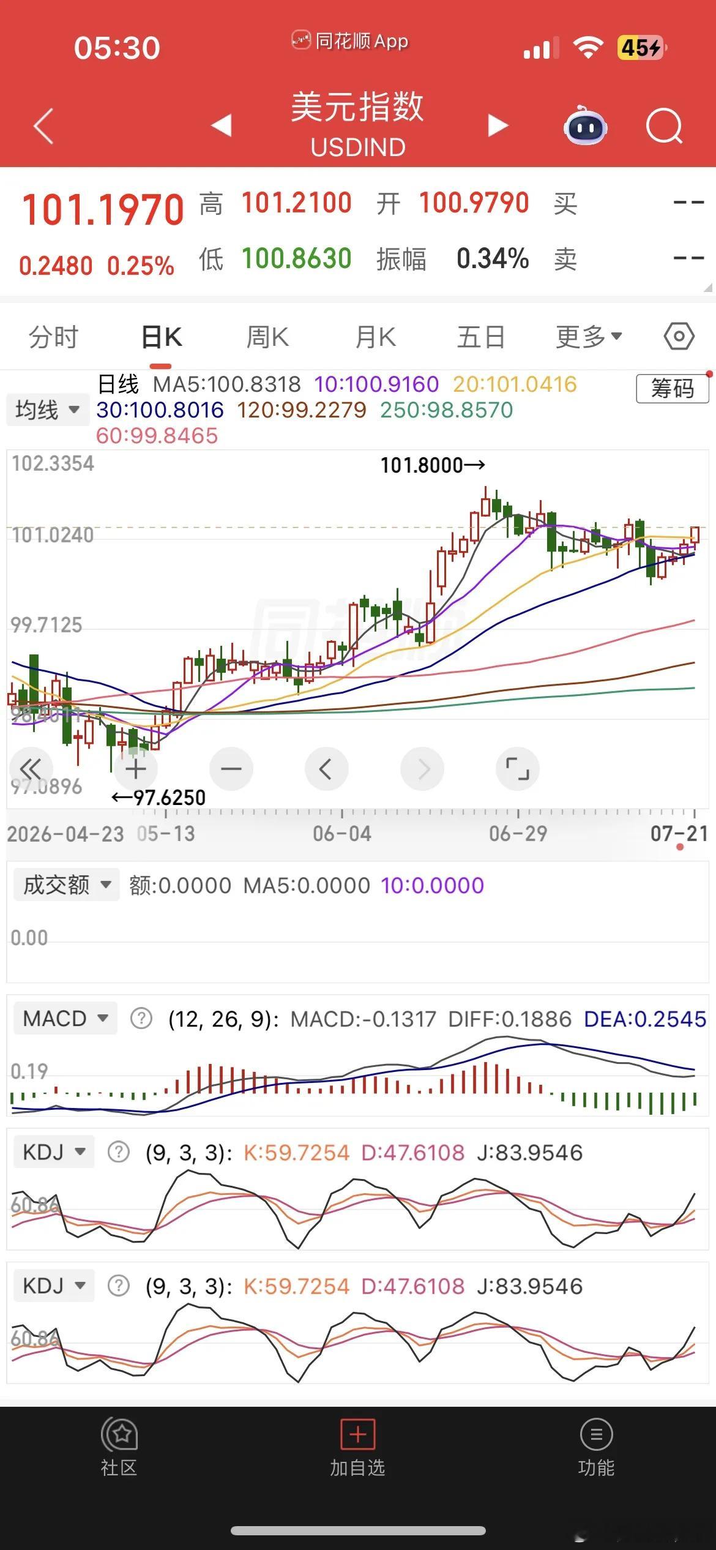716x1550 pixels.
Task: Tap the MACD DEA:0.2545 value
Action: click(646, 1019)
